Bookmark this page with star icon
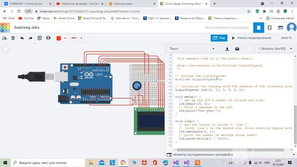The height and width of the screenshot is (167, 297). (x=249, y=11)
